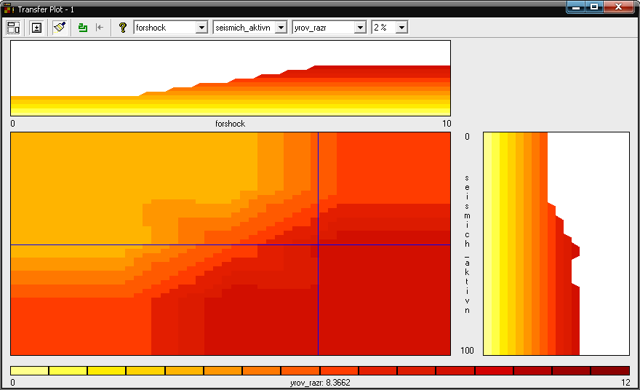Click the darkest maroon legend swatch
This screenshot has height=390, width=640.
[609, 371]
